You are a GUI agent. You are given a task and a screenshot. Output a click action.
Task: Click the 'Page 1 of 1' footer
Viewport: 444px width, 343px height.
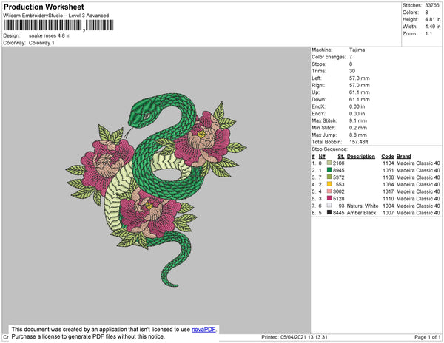pos(428,337)
